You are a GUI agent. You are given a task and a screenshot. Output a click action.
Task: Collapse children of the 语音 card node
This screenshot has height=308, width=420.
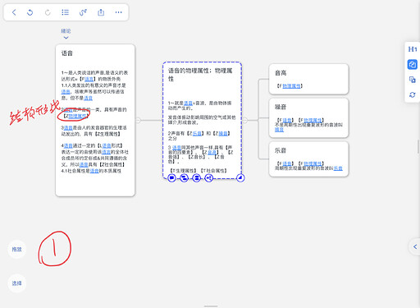pyautogui.click(x=138, y=120)
